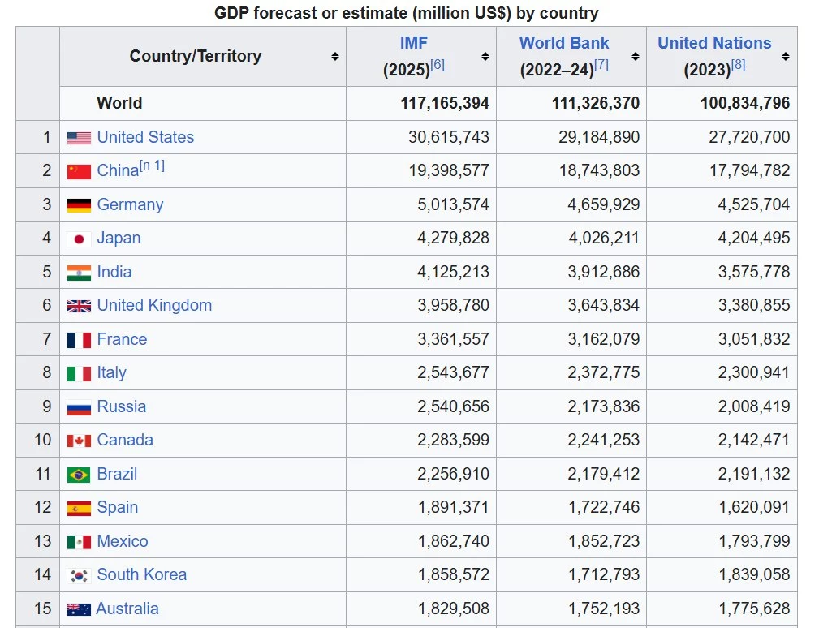The width and height of the screenshot is (819, 628).
Task: Sort table by IMF column arrows
Action: pos(485,56)
